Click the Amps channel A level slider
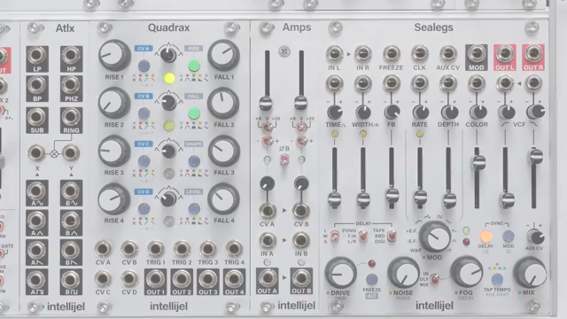The height and width of the screenshot is (319, 567). coord(266,104)
